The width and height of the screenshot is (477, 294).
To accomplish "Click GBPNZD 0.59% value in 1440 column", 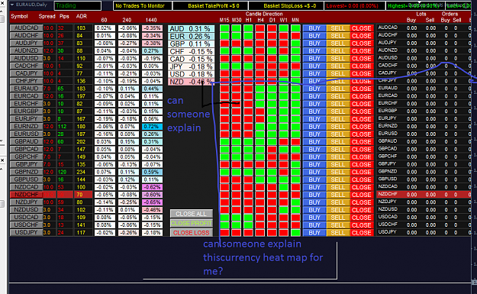I will pos(152,173).
